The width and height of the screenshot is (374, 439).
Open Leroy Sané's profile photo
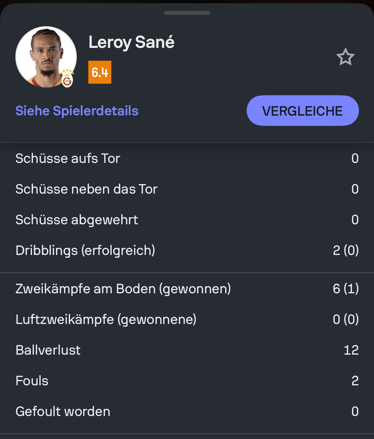tap(46, 57)
